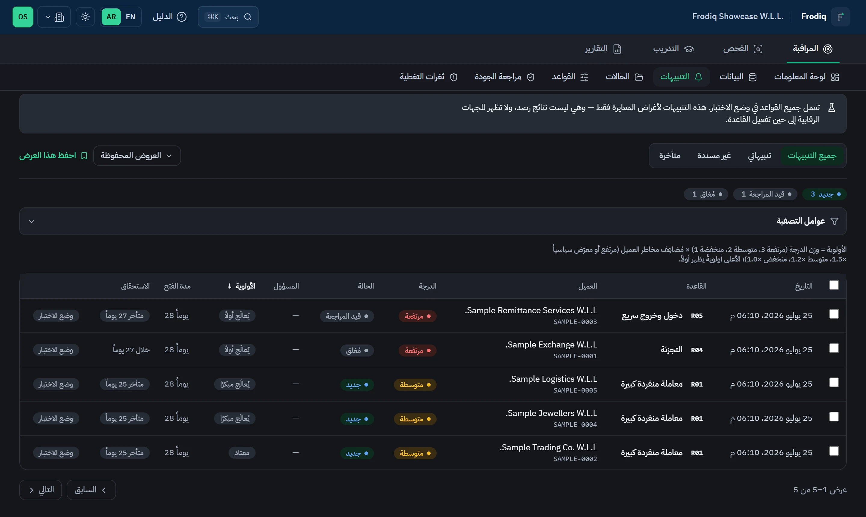This screenshot has width=866, height=517.
Task: Open Sample Logistics W.L.L. alert
Action: click(553, 379)
